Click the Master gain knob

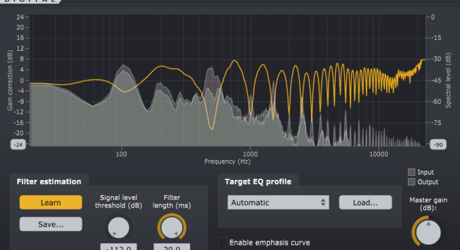click(427, 233)
